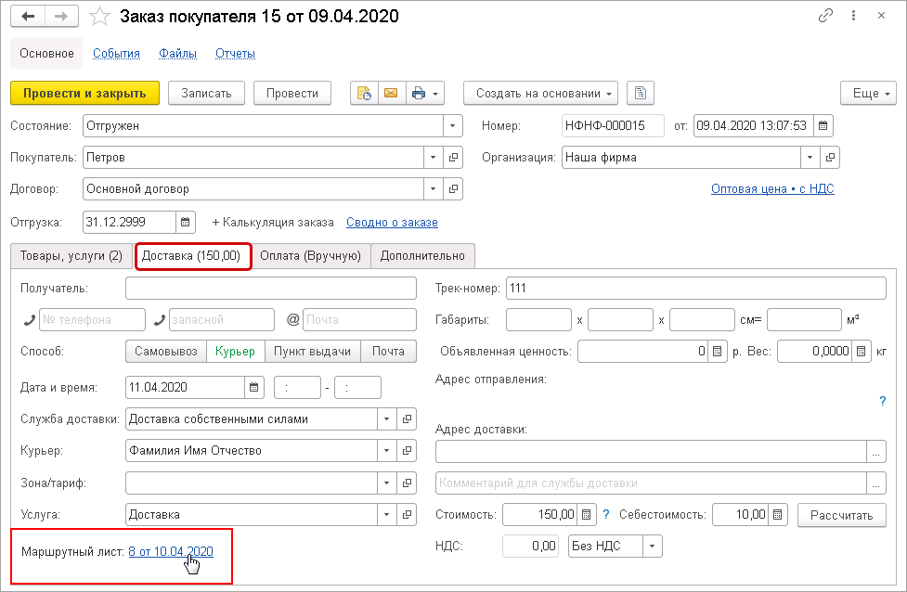Open route sheet link 8 от 10.04.2020
This screenshot has height=592, width=907.
[x=171, y=551]
